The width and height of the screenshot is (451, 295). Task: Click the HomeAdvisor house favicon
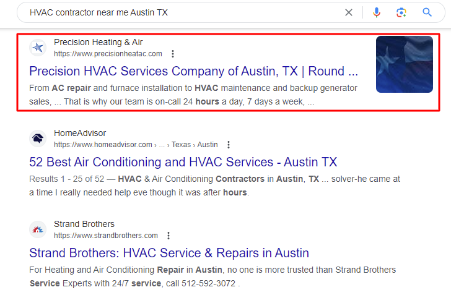pyautogui.click(x=38, y=139)
